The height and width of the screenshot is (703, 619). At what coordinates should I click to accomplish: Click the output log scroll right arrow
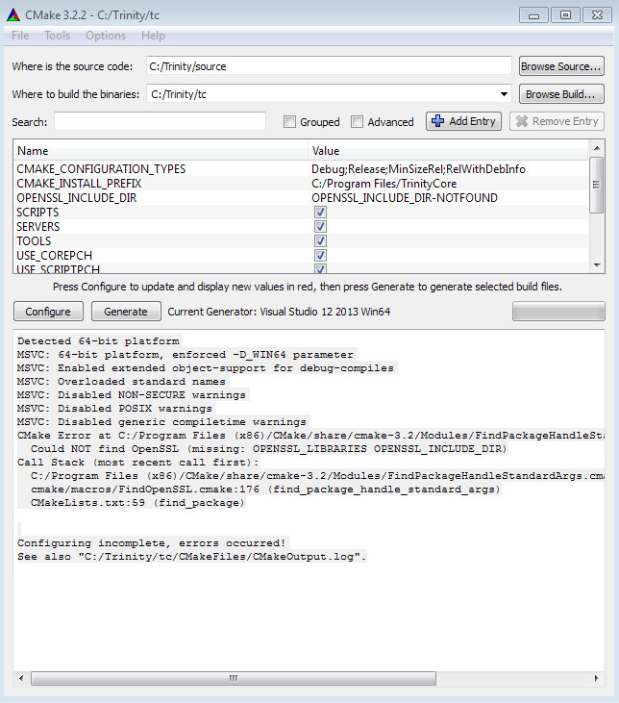[x=596, y=678]
